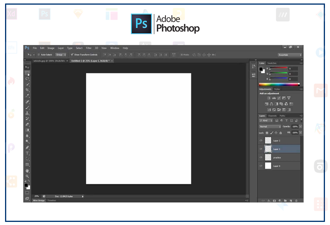The height and width of the screenshot is (225, 330).
Task: Open the Group auto-select dropdown
Action: (x=61, y=55)
